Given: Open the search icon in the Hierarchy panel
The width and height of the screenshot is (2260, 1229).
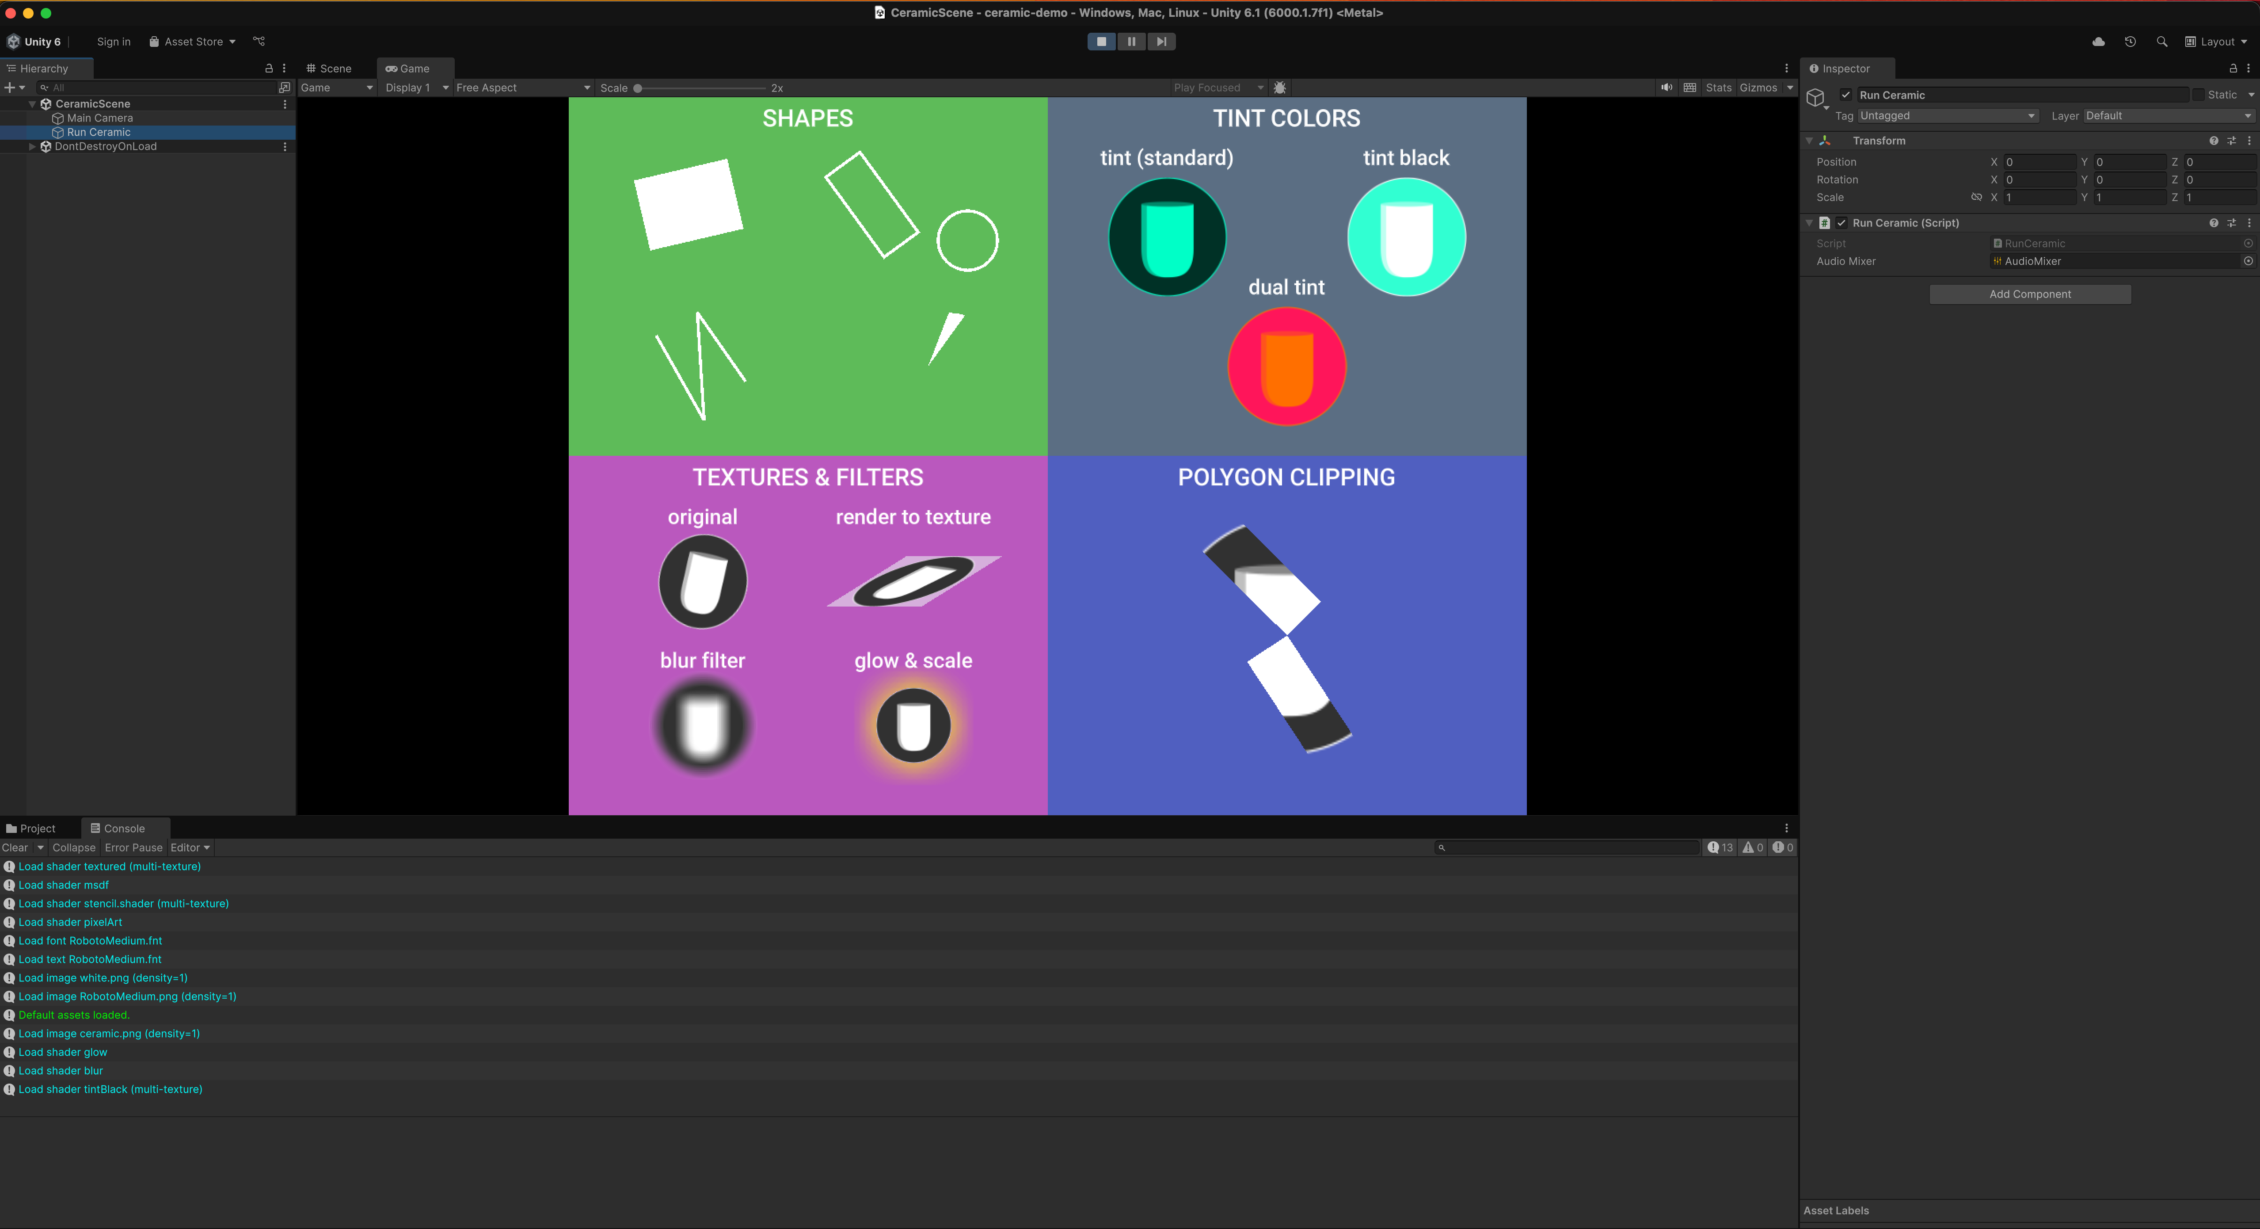Looking at the screenshot, I should tap(44, 87).
